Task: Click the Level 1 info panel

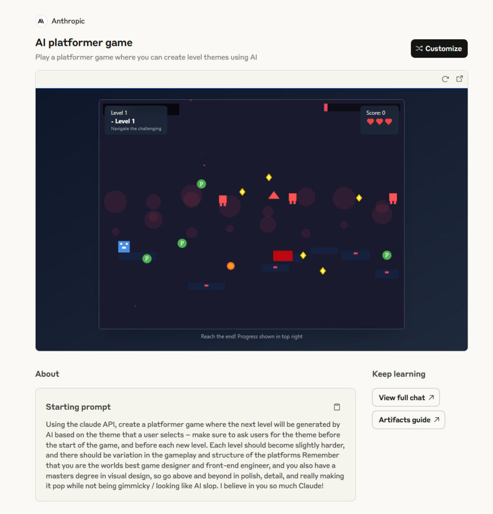Action: click(136, 120)
